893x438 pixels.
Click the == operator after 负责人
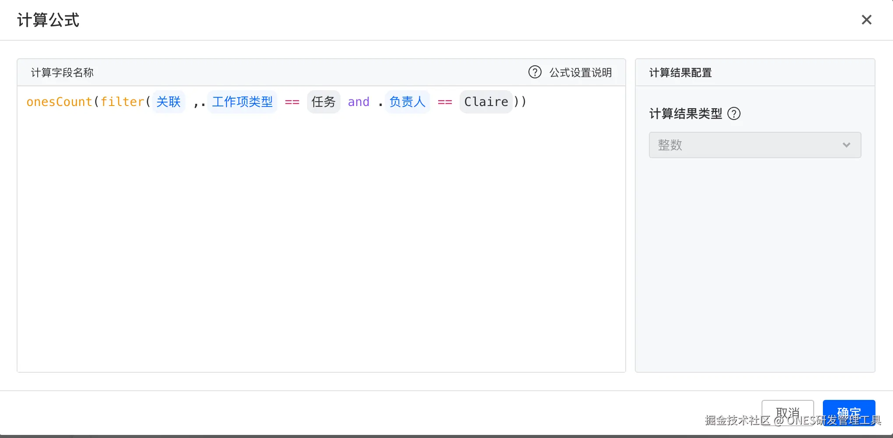pyautogui.click(x=445, y=102)
